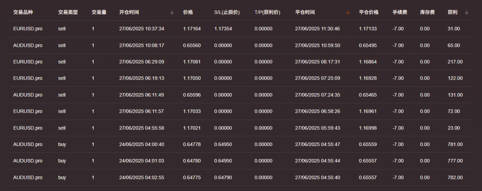The image size is (482, 191).
Task: Click the T/P(获利价) column header
Action: 267,12
